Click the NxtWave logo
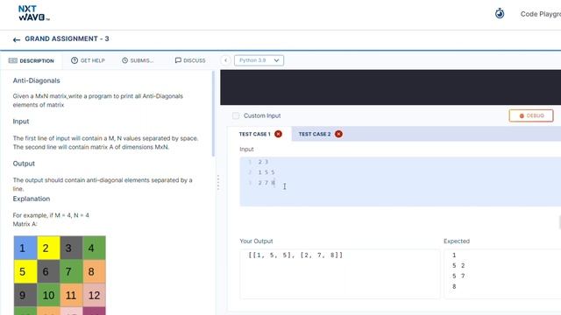 (x=33, y=13)
